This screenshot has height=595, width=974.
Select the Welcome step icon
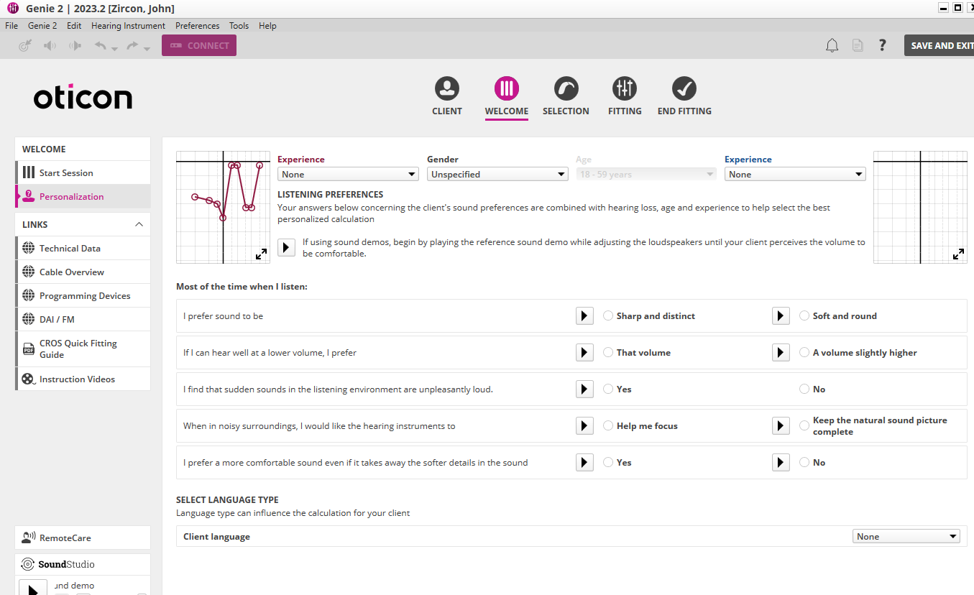[x=507, y=88]
